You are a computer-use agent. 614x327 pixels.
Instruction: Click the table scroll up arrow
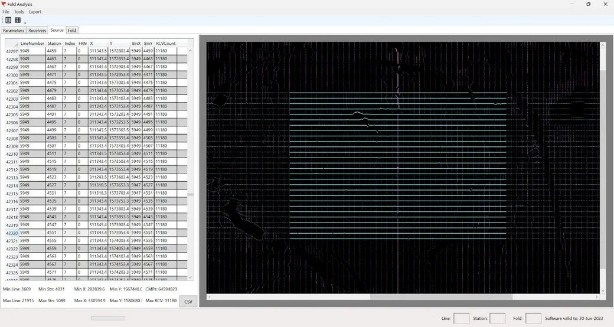[x=190, y=51]
